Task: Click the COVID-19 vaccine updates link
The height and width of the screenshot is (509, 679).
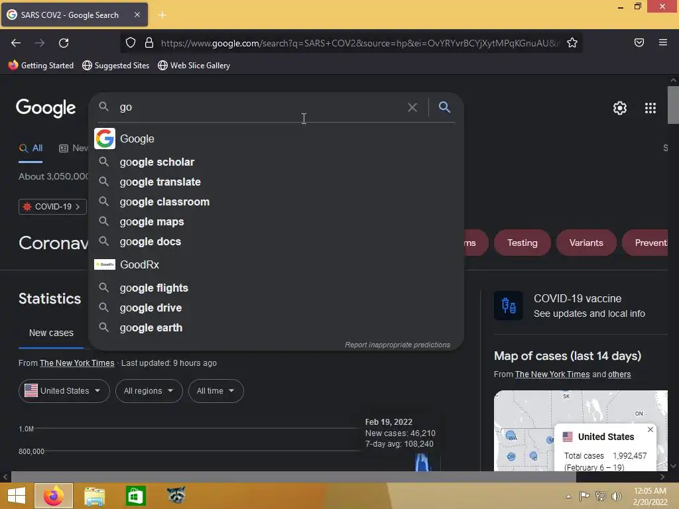Action: (589, 313)
